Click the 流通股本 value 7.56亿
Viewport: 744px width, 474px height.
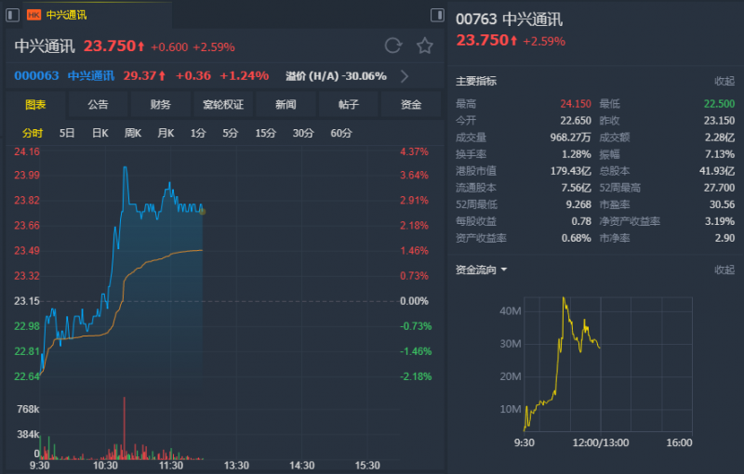pyautogui.click(x=577, y=188)
